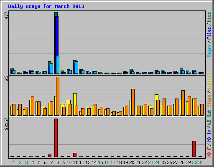Click day 14 on the x-axis
The width and height of the screenshot is (214, 167).
coord(94,162)
